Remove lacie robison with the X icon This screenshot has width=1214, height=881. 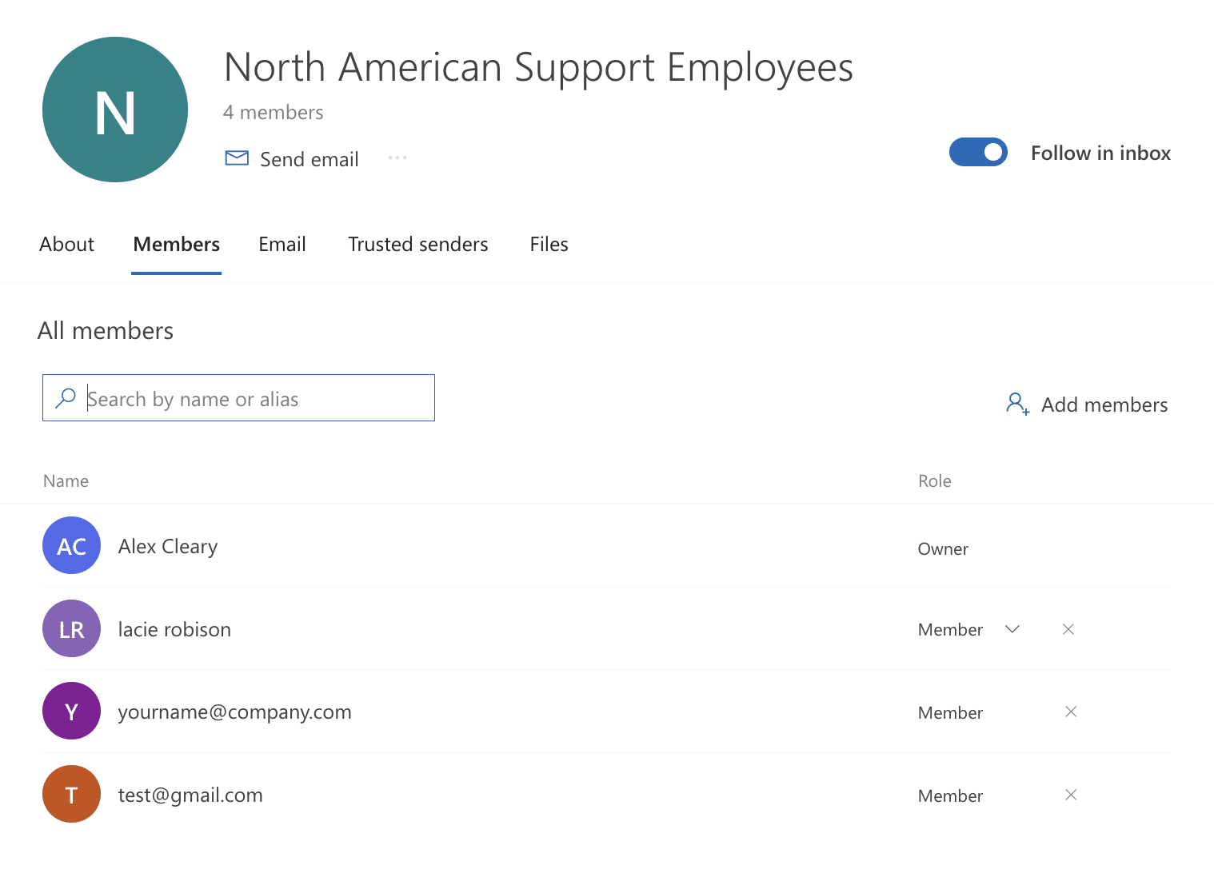1068,629
